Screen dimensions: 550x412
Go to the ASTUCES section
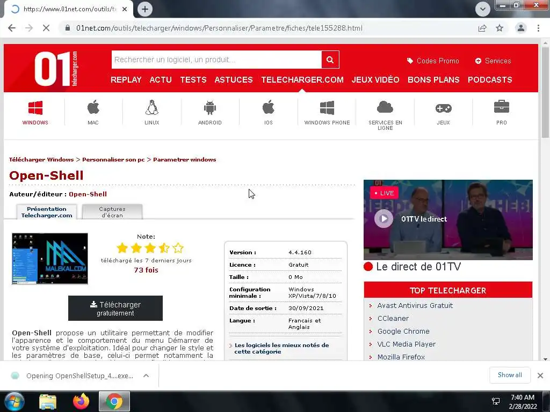click(234, 80)
